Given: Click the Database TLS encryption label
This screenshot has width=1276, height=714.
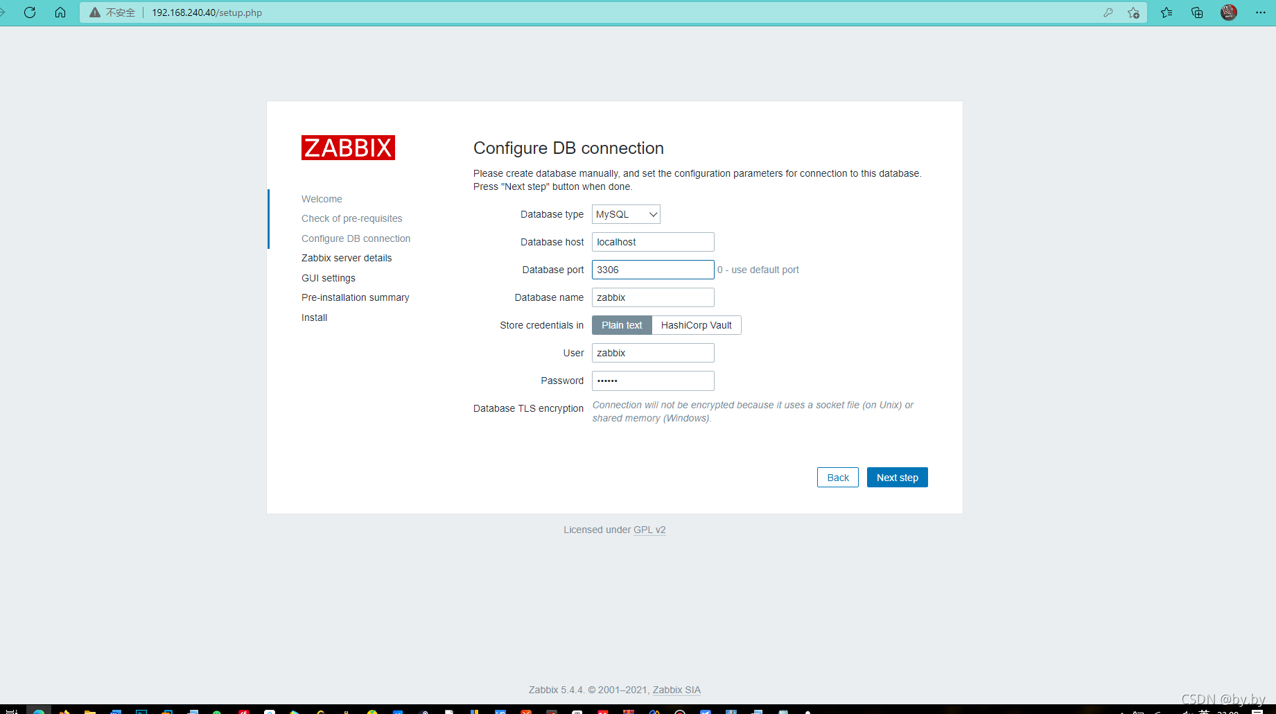Looking at the screenshot, I should tap(528, 408).
